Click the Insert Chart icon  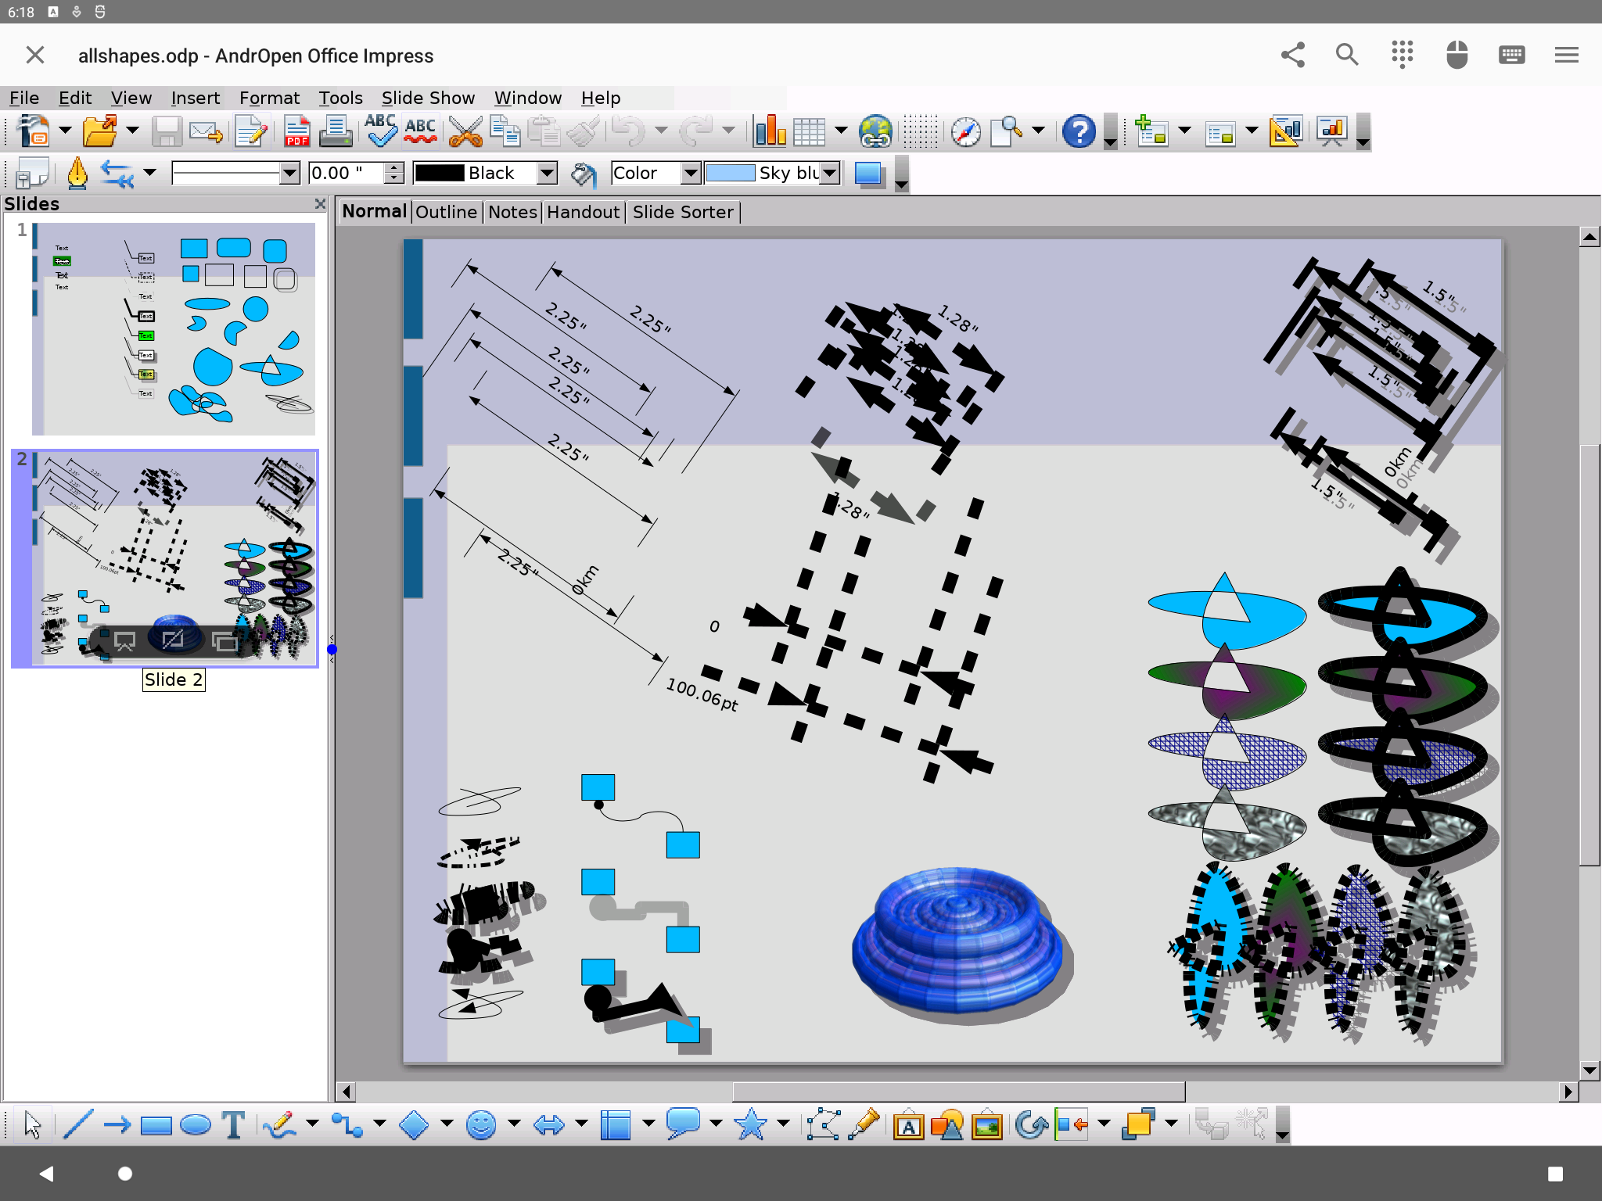[770, 131]
